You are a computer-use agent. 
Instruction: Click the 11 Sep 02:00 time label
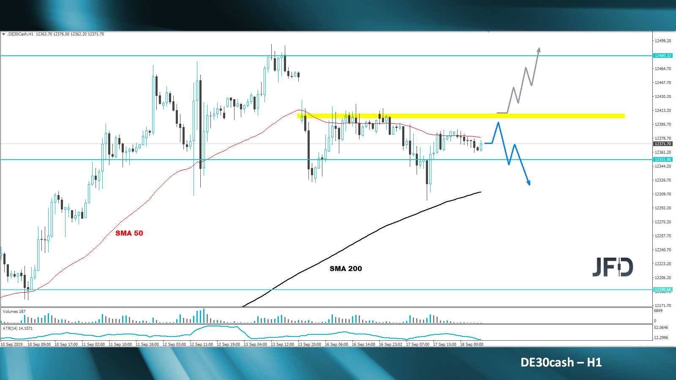(x=93, y=345)
